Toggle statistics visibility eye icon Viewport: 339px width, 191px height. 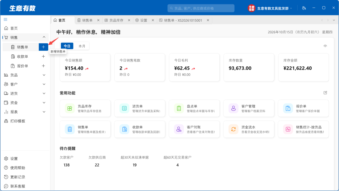coord(325,46)
